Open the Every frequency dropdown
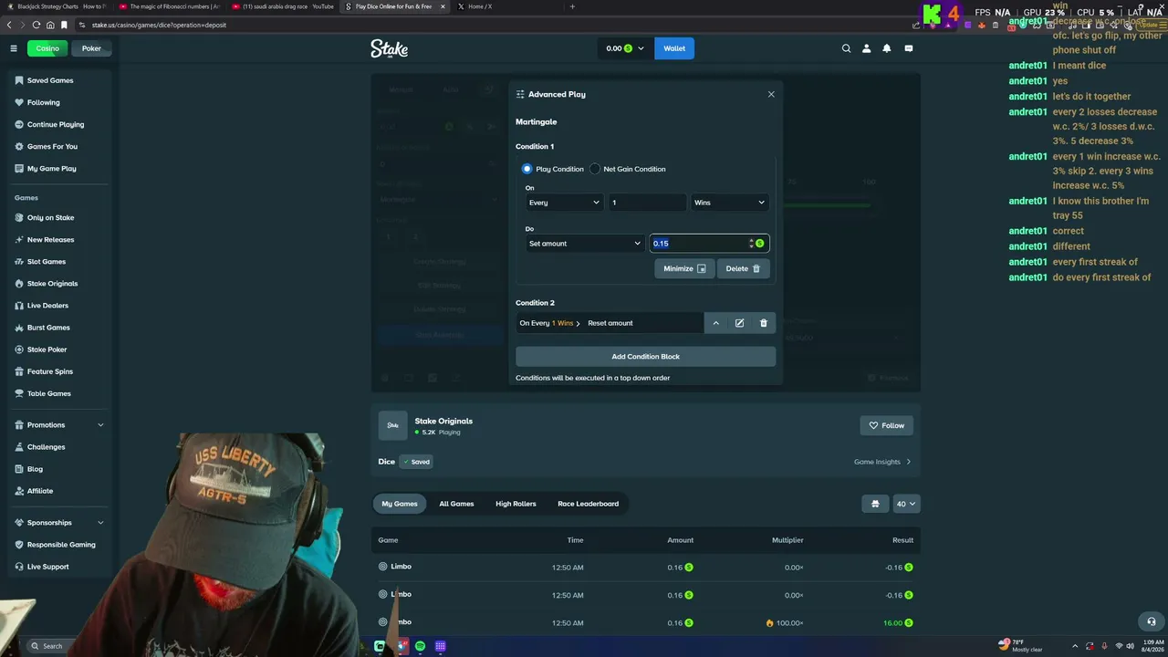 pos(565,203)
